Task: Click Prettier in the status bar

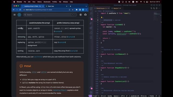Action: click(x=151, y=96)
